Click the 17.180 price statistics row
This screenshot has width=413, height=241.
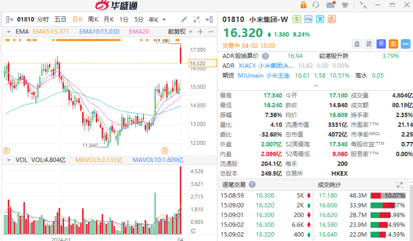pos(362,195)
